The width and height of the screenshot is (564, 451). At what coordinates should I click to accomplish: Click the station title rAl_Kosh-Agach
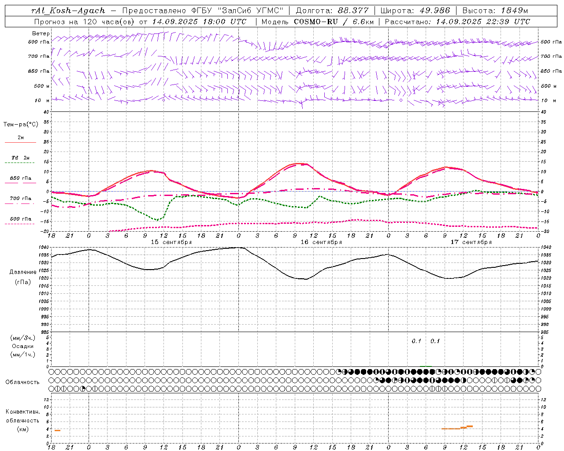tap(69, 11)
